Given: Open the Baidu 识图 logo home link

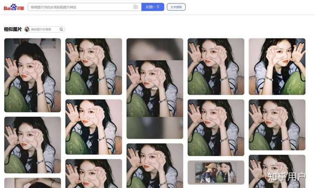Looking at the screenshot, I should coord(14,7).
